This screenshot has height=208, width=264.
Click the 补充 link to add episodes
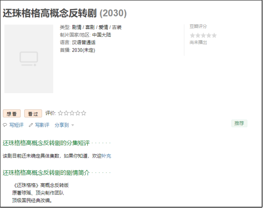click(106, 156)
